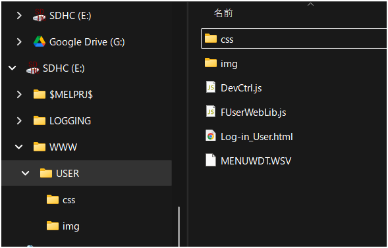Click the SD card icon of expanded SDHC drive
This screenshot has height=248, width=388.
point(33,68)
